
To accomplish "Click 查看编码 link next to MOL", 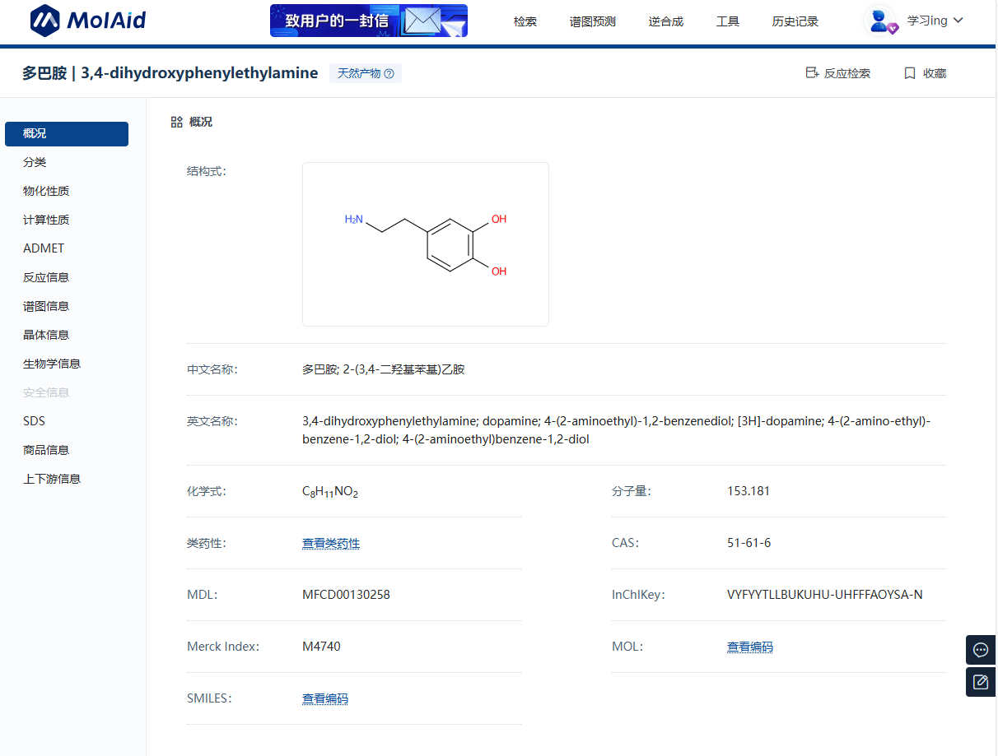I will point(749,647).
